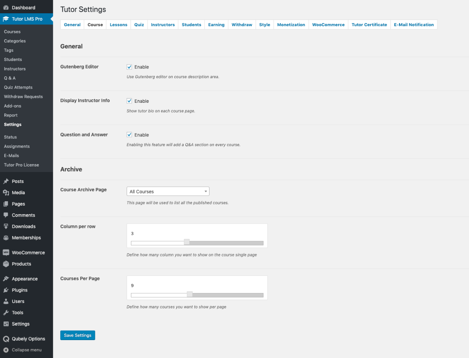Open the Q & A submenu link
Image resolution: width=469 pixels, height=358 pixels.
pos(10,78)
